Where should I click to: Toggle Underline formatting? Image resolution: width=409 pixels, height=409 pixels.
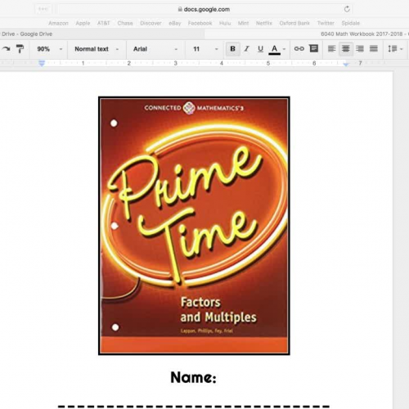[x=261, y=49]
